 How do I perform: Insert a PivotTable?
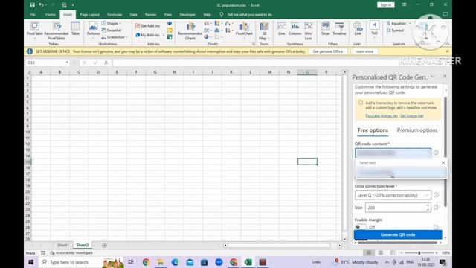[x=35, y=30]
